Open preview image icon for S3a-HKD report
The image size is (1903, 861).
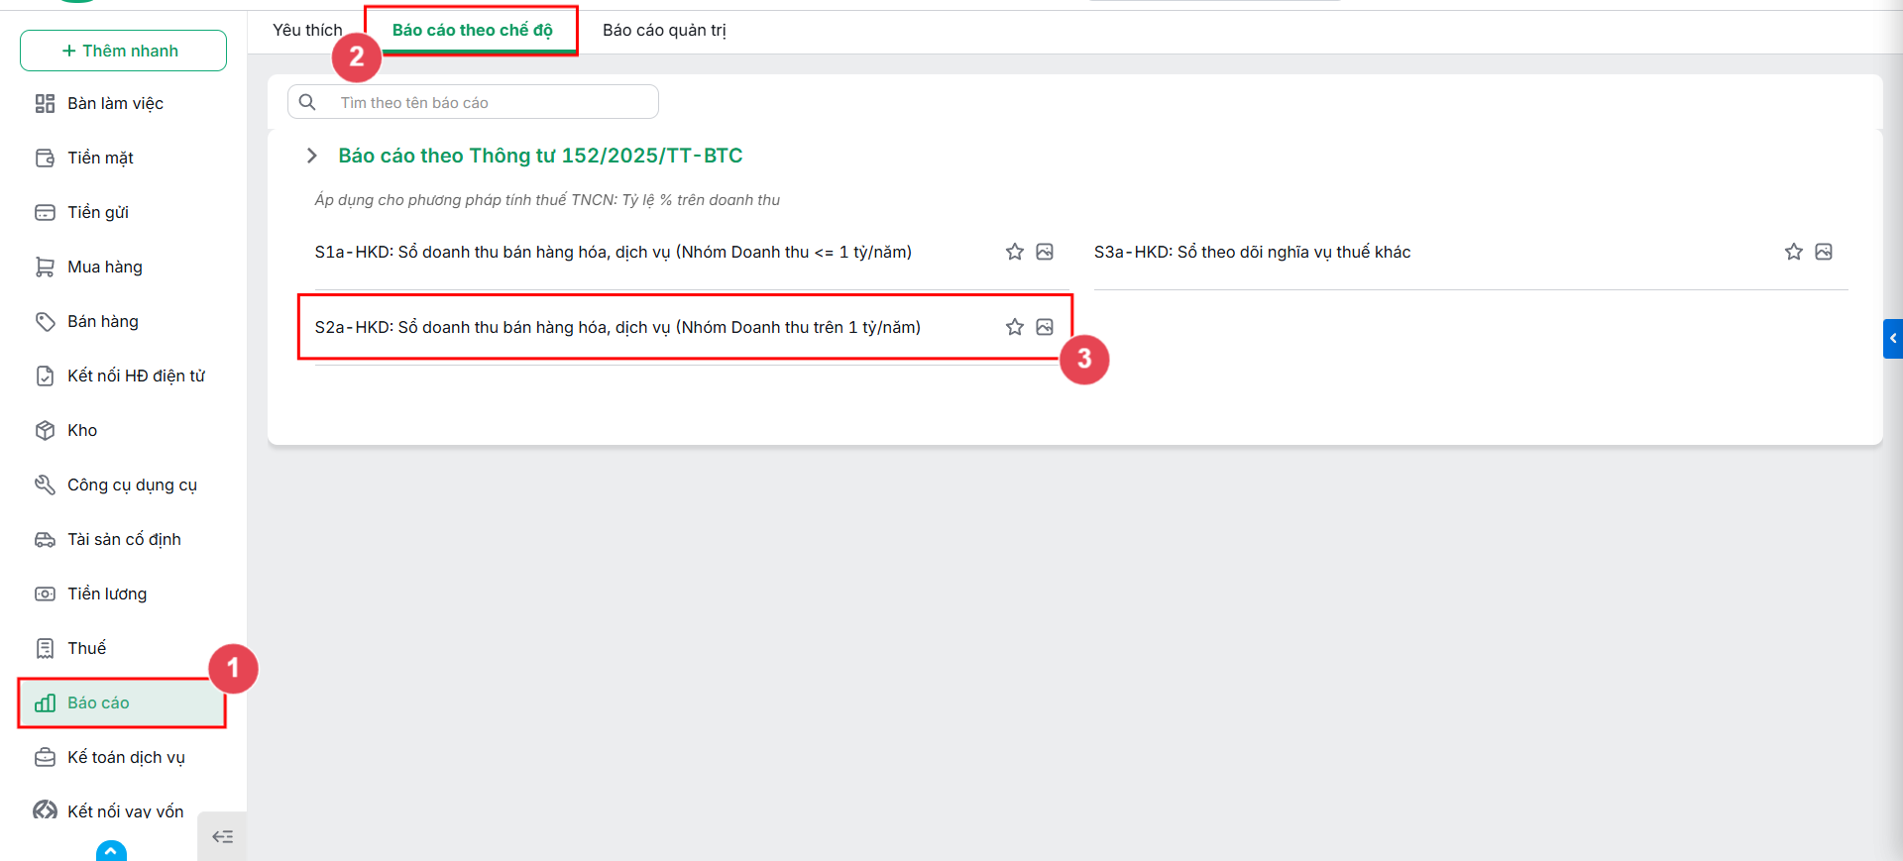(1824, 252)
